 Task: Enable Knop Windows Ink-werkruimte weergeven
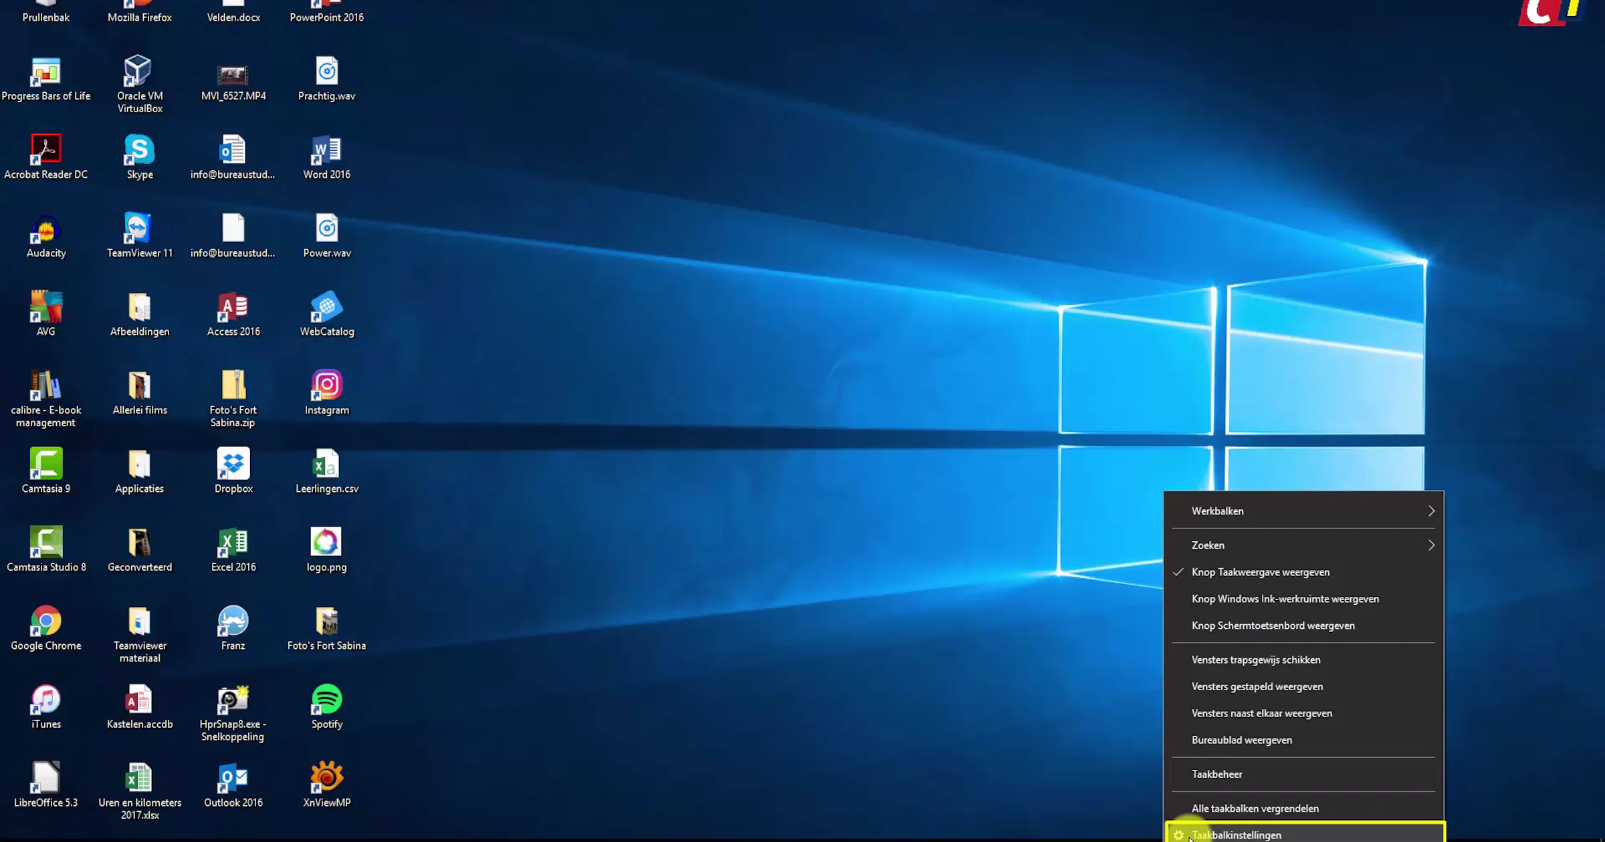coord(1285,599)
